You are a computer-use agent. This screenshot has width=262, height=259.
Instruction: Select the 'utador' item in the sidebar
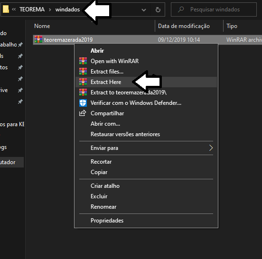(x=12, y=162)
